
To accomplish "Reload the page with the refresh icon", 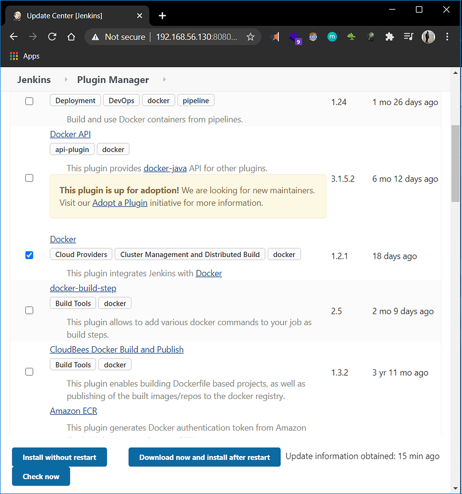I will click(52, 36).
